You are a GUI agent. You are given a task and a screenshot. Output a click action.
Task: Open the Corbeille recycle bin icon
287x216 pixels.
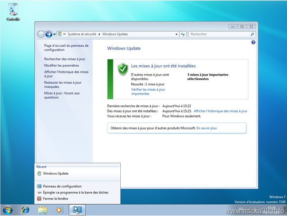tap(13, 12)
